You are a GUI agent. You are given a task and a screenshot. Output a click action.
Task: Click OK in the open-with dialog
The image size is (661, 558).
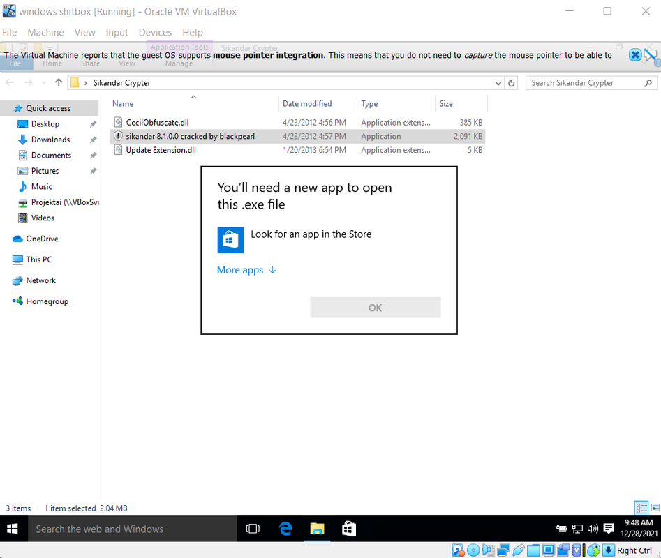coord(376,308)
